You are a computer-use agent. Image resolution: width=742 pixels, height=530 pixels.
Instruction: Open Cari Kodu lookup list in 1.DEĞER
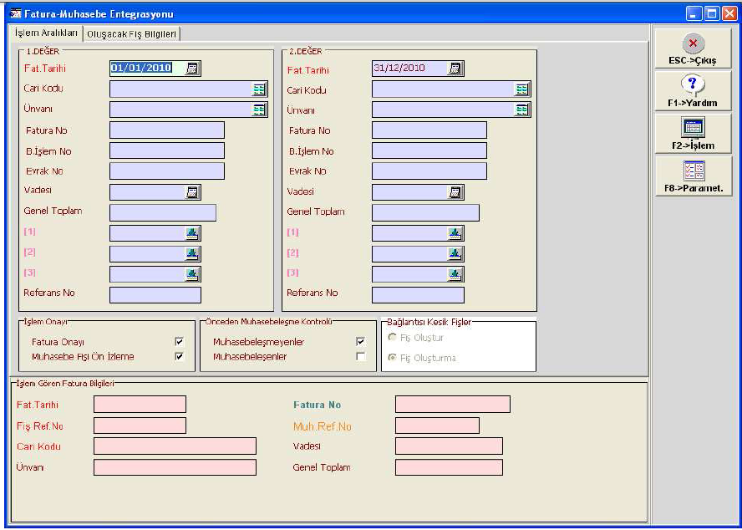point(259,89)
